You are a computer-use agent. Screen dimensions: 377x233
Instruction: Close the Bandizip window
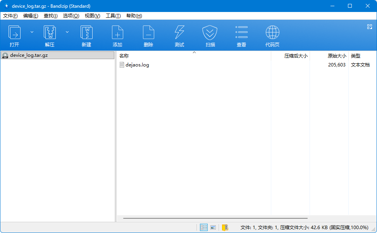click(368, 6)
